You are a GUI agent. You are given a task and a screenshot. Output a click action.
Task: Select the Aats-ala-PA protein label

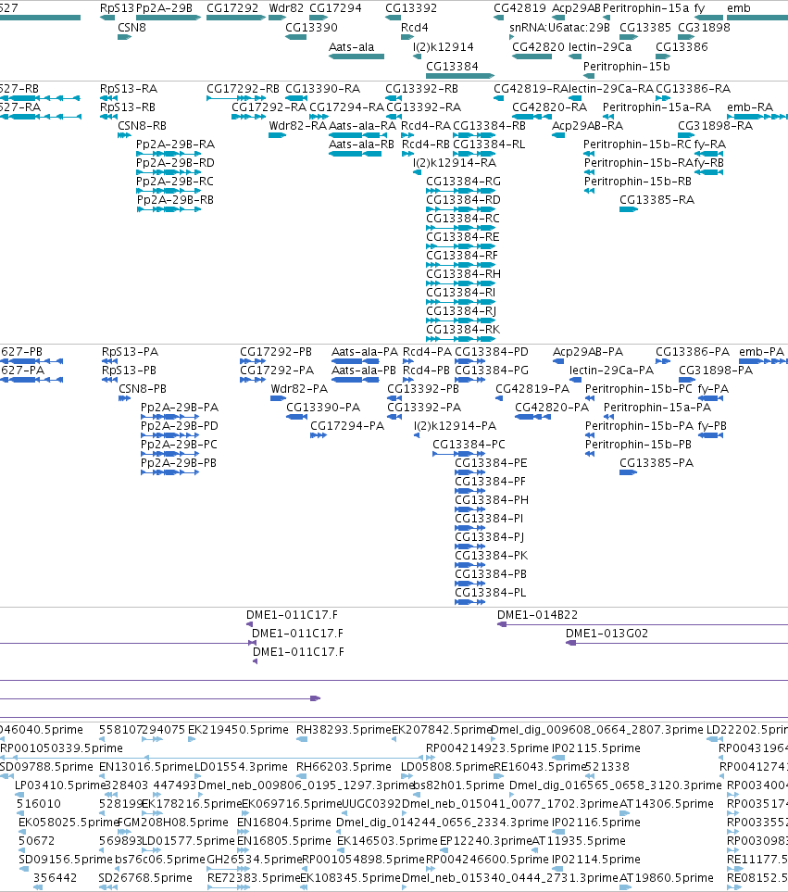[365, 352]
